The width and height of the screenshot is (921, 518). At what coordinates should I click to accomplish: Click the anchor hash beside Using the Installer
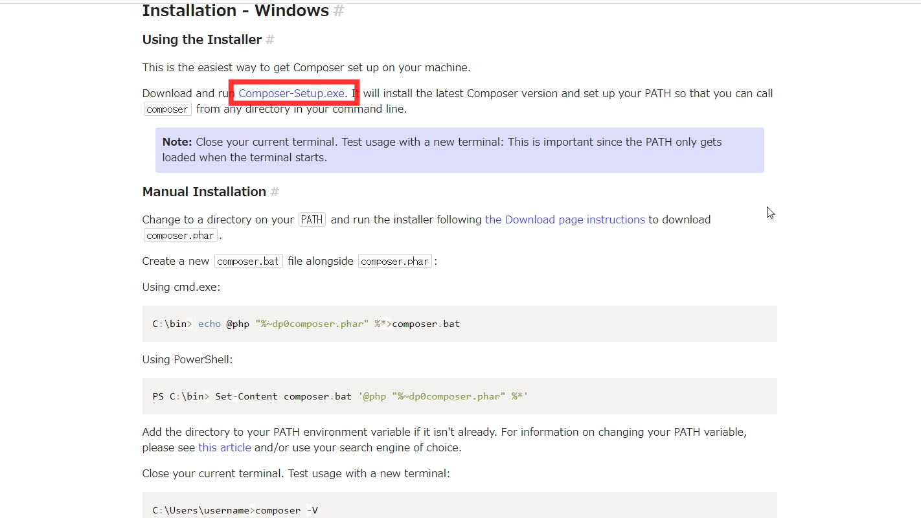(x=270, y=39)
